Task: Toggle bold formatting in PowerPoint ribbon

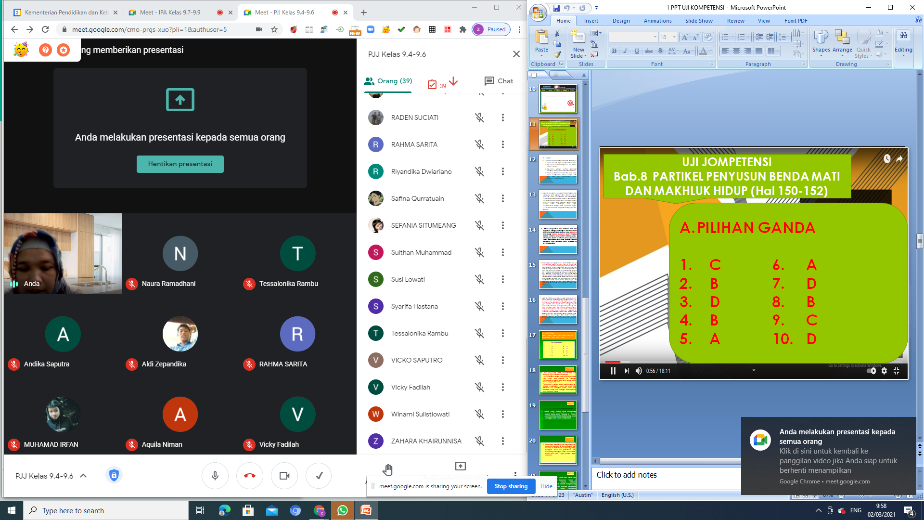Action: 614,51
